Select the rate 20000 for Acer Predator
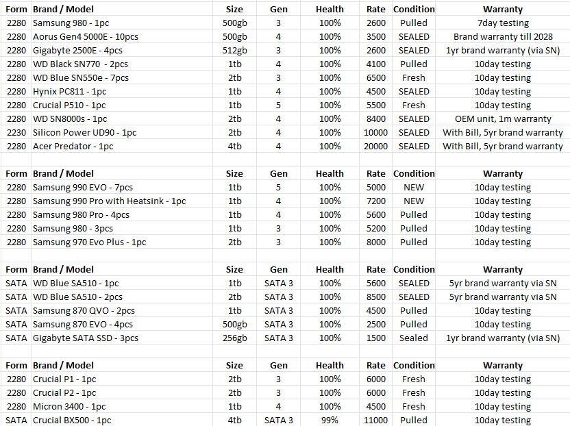Screen dimensions: 570x426 tap(375, 147)
